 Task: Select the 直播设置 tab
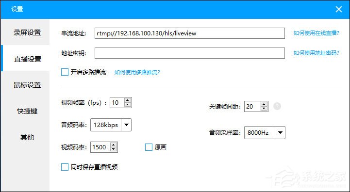point(25,59)
